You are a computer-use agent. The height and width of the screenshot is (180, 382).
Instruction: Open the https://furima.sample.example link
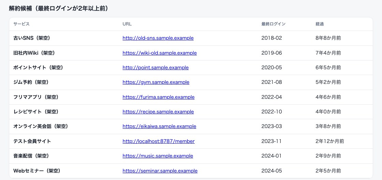click(x=159, y=97)
